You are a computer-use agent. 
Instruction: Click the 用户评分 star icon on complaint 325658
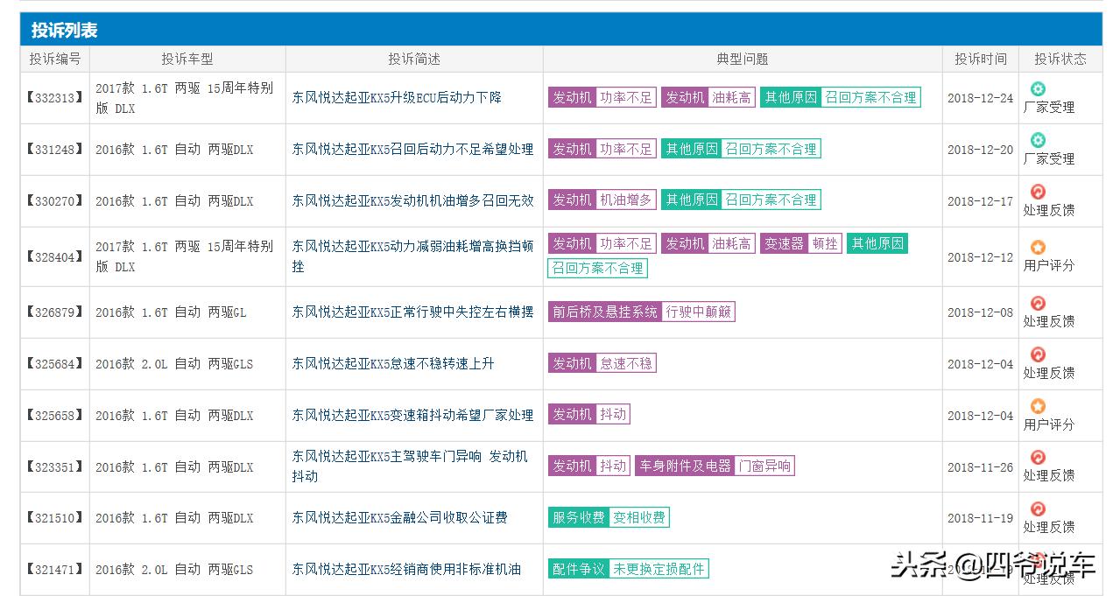coord(1037,405)
